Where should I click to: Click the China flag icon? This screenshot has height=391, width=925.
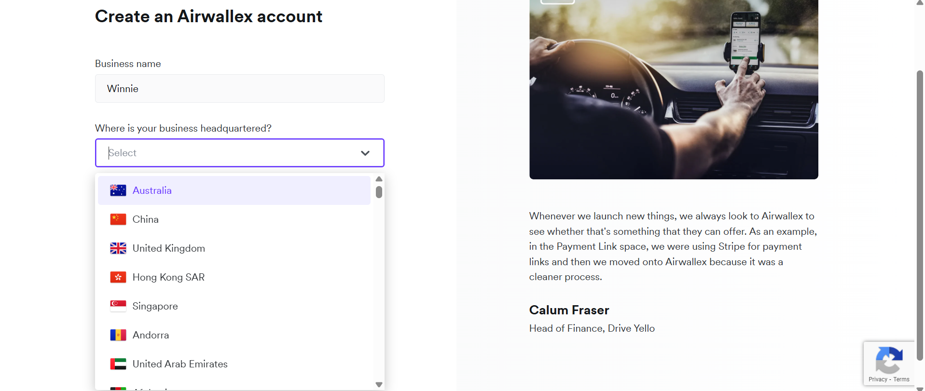(x=118, y=219)
